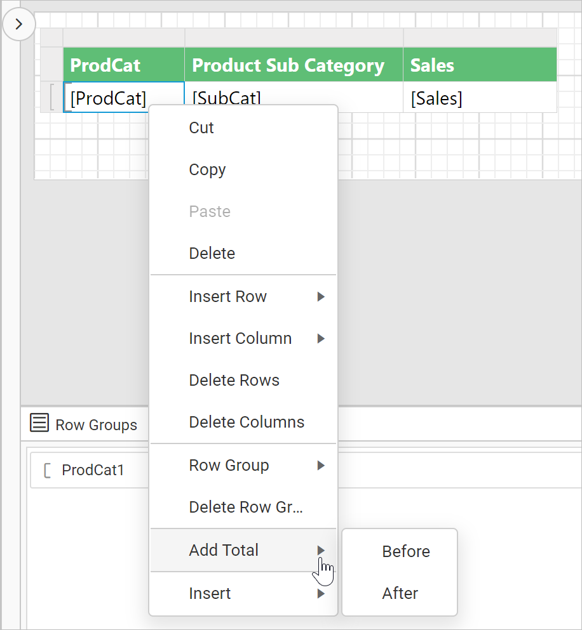The height and width of the screenshot is (630, 582).
Task: Choose Cut from the context menu
Action: click(201, 128)
